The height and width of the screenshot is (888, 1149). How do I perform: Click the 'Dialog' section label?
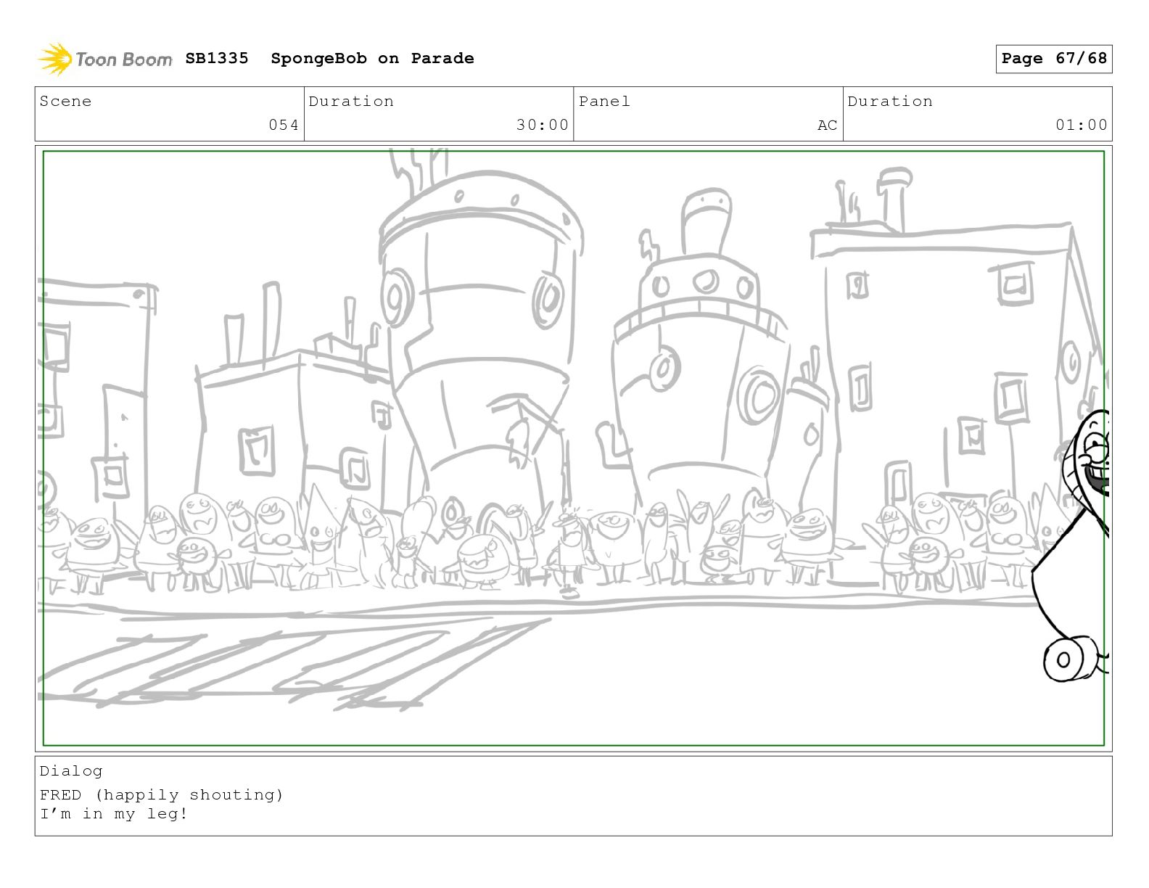pyautogui.click(x=71, y=771)
